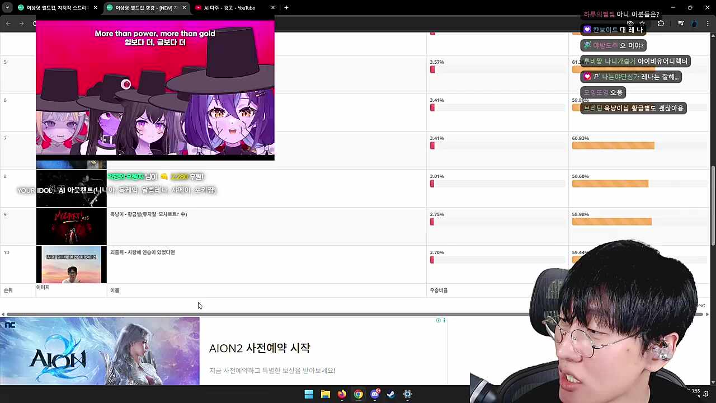The width and height of the screenshot is (716, 403).
Task: Open the Windows Start menu
Action: tap(308, 395)
